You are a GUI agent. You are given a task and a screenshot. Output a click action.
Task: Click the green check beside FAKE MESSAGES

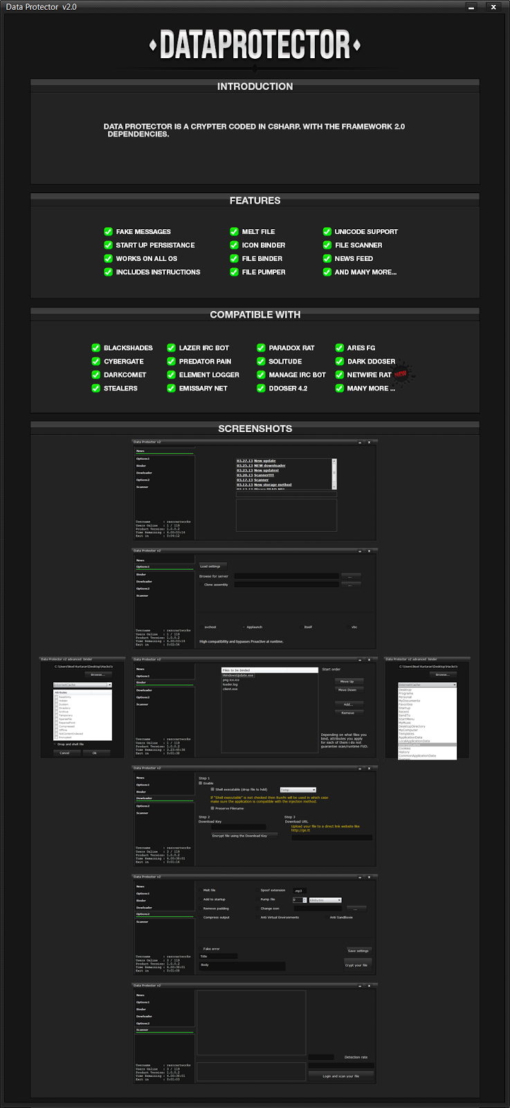(108, 231)
